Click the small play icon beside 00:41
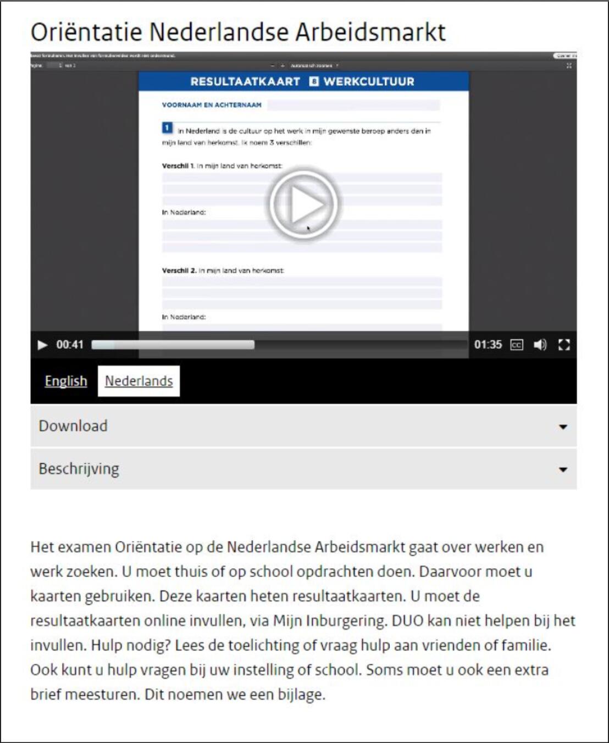 tap(42, 345)
